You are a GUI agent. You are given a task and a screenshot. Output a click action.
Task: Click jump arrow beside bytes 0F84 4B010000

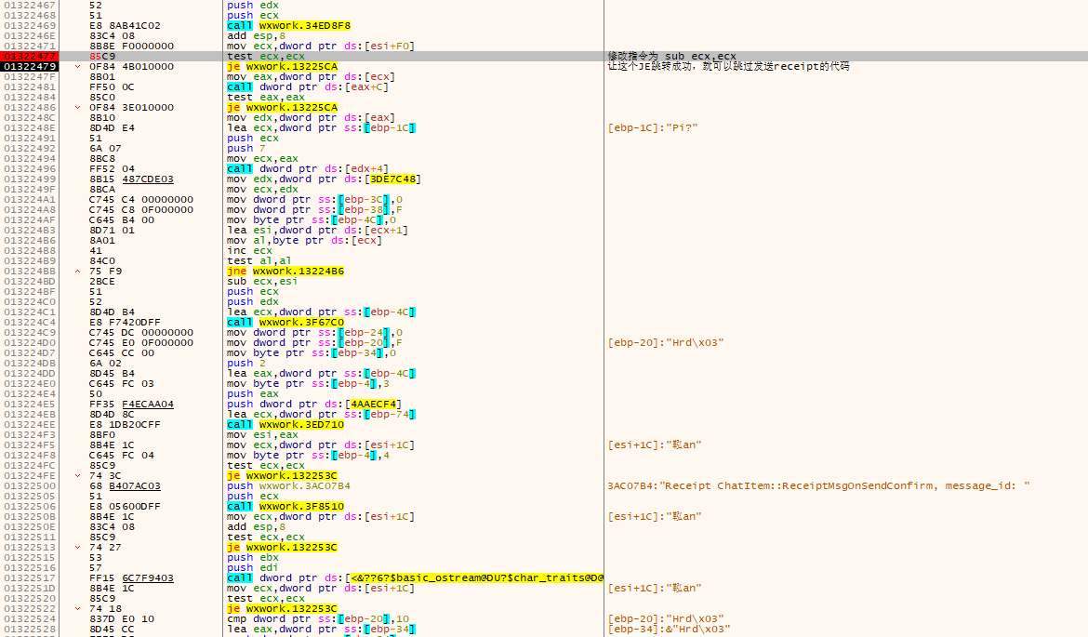(78, 67)
